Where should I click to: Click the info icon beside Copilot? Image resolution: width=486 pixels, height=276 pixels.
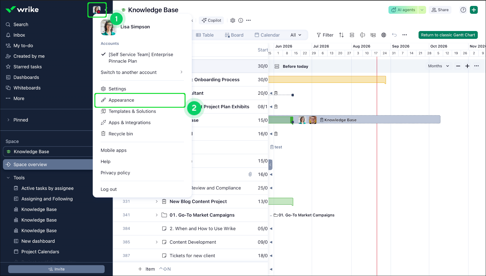241,20
